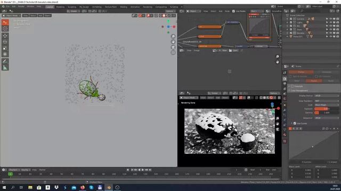Viewport: 341px width, 191px height.
Task: Click Open button in image editor header
Action: (233, 50)
